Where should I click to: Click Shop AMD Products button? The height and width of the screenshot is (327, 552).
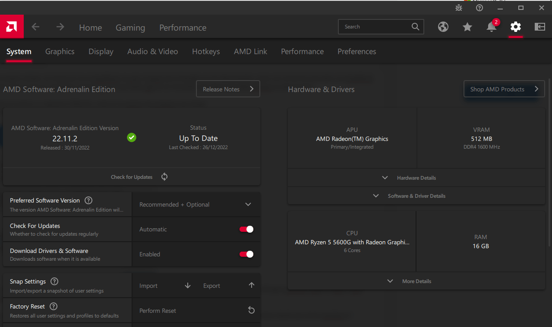point(504,89)
